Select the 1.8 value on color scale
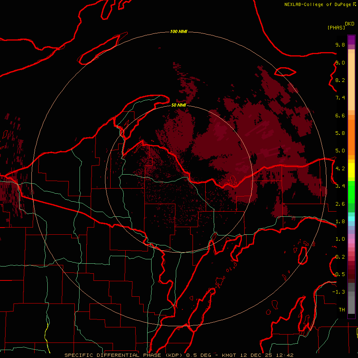 point(340,222)
